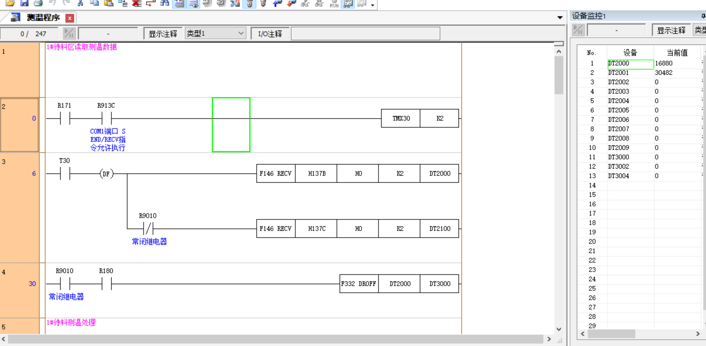Click the Print icon in toolbar
The height and width of the screenshot is (346, 706).
tap(38, 3)
